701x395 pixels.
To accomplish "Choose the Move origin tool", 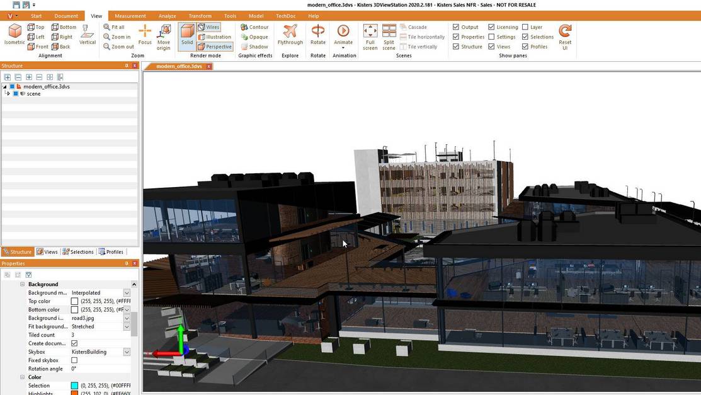I will pos(164,37).
